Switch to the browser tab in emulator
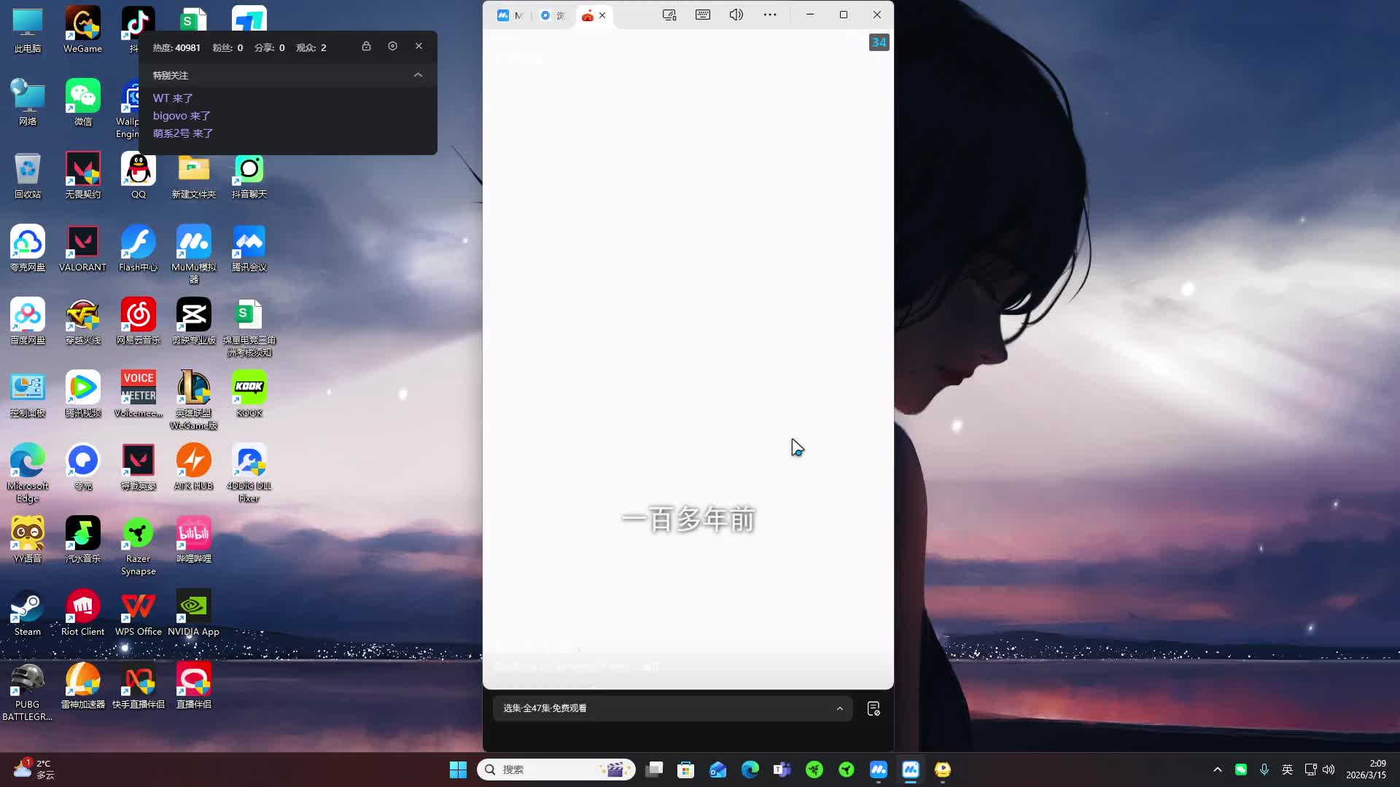Image resolution: width=1400 pixels, height=787 pixels. point(551,15)
